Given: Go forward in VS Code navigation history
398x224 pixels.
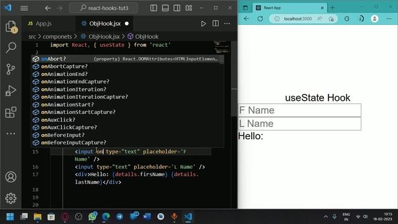Looking at the screenshot, I should click(60, 8).
